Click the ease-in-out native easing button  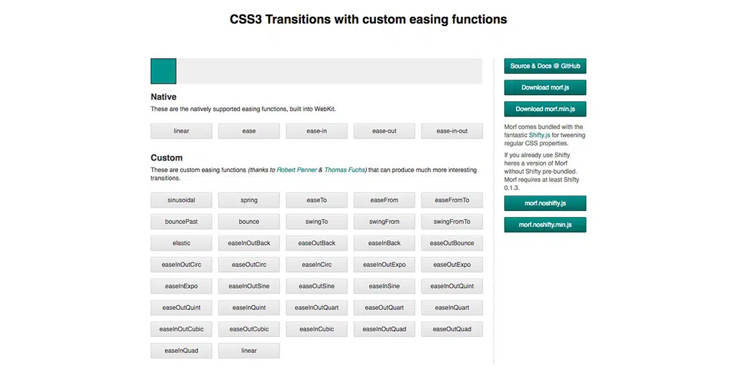click(452, 131)
